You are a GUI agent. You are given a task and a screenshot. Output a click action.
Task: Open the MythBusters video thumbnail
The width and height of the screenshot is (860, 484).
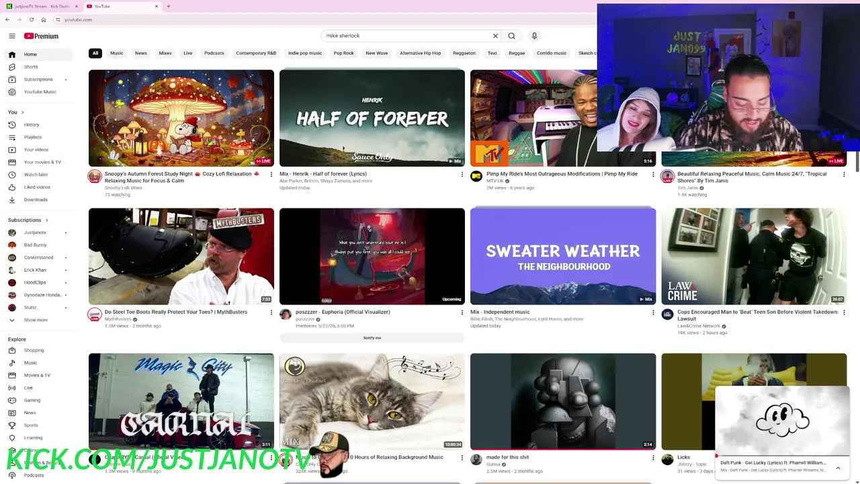pos(181,256)
